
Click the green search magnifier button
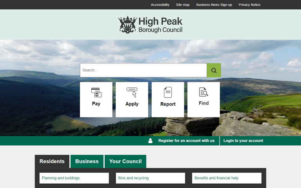tap(214, 70)
